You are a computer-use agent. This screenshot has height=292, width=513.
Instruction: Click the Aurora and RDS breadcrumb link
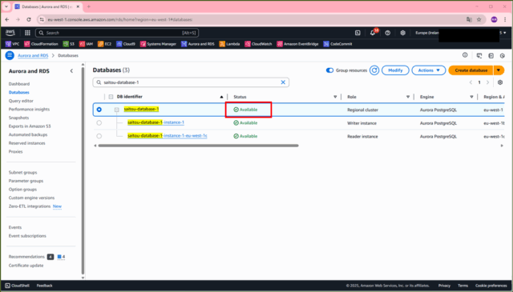[x=33, y=55]
